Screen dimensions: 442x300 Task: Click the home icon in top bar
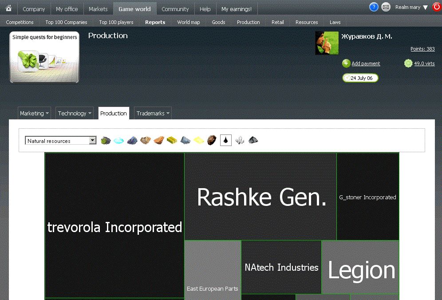click(8, 8)
